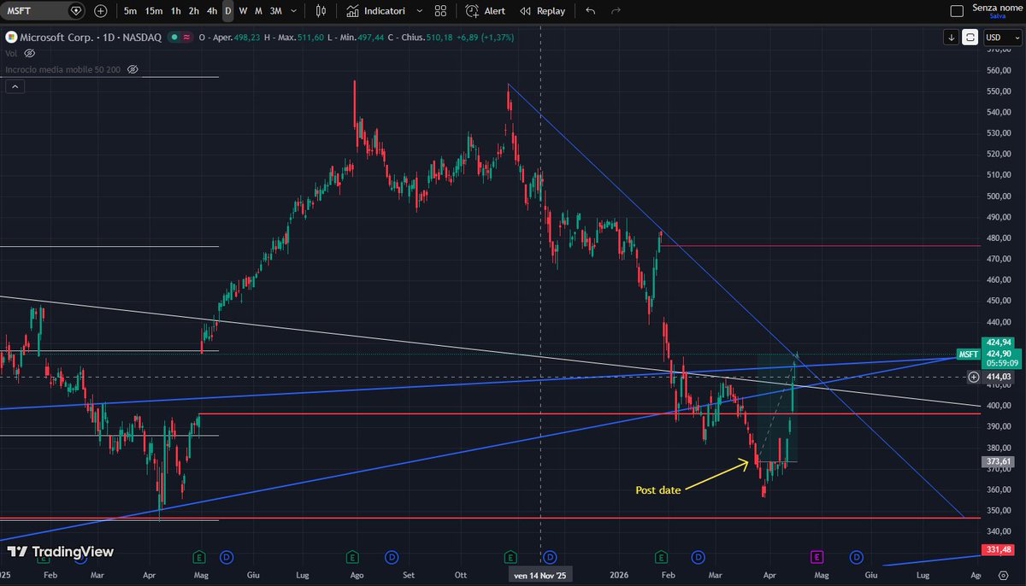The width and height of the screenshot is (1026, 586).
Task: Click the add-symbol compare plus icon
Action: [x=101, y=11]
